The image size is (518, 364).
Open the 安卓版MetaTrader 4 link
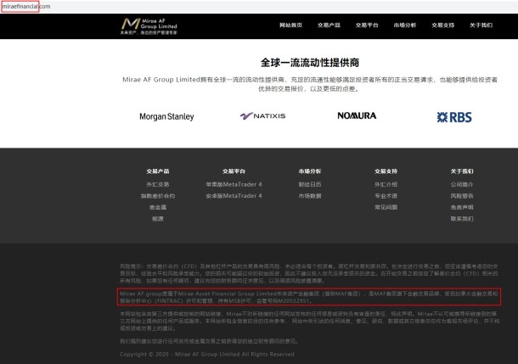pos(234,196)
